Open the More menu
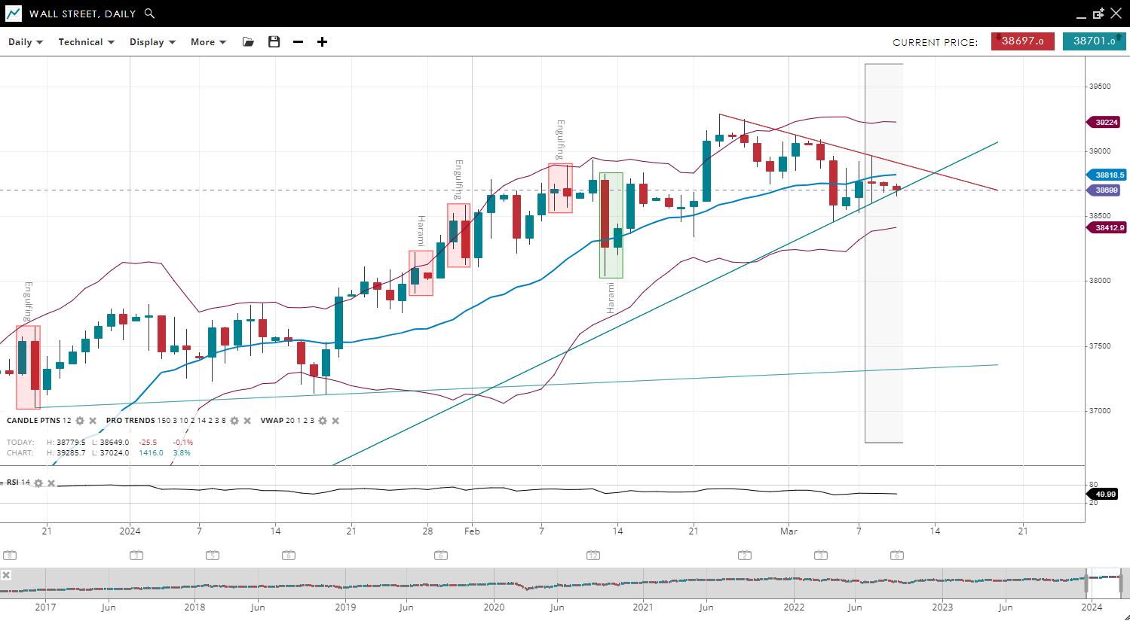 point(208,42)
